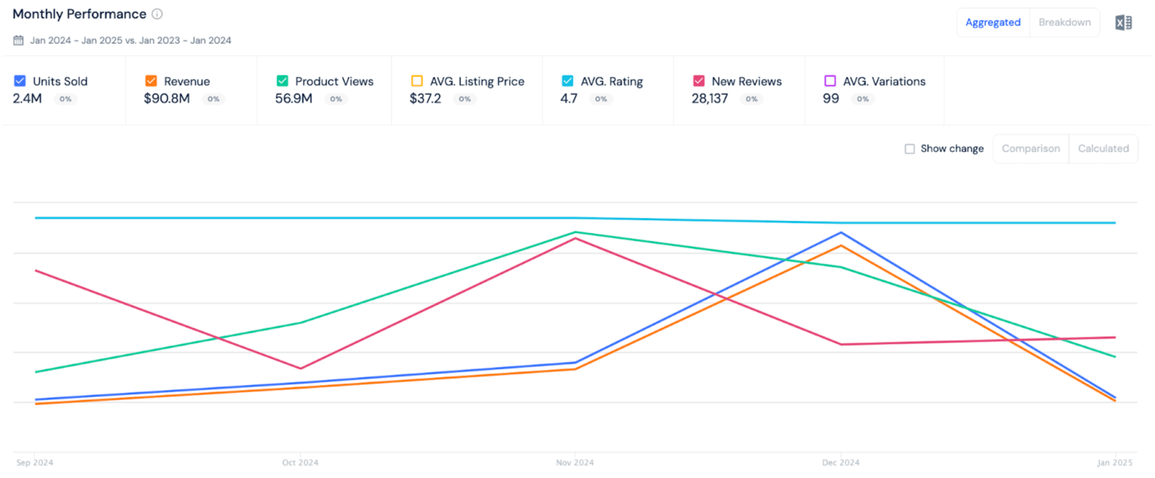This screenshot has height=478, width=1155.
Task: Select the Calculated mode button
Action: click(1103, 149)
